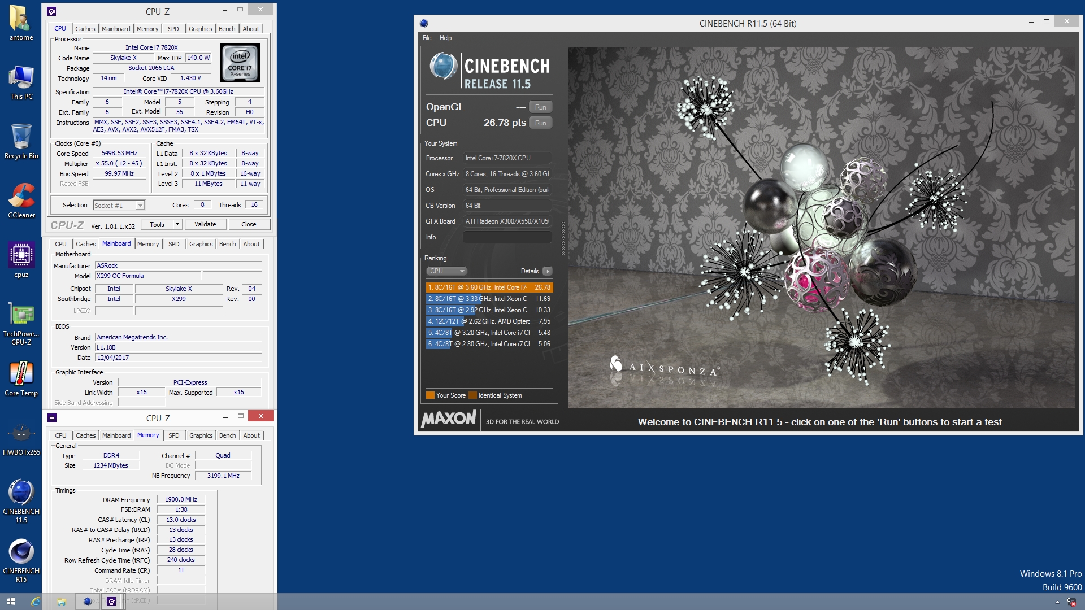
Task: Show hidden system tray icons arrow
Action: coord(1057,602)
